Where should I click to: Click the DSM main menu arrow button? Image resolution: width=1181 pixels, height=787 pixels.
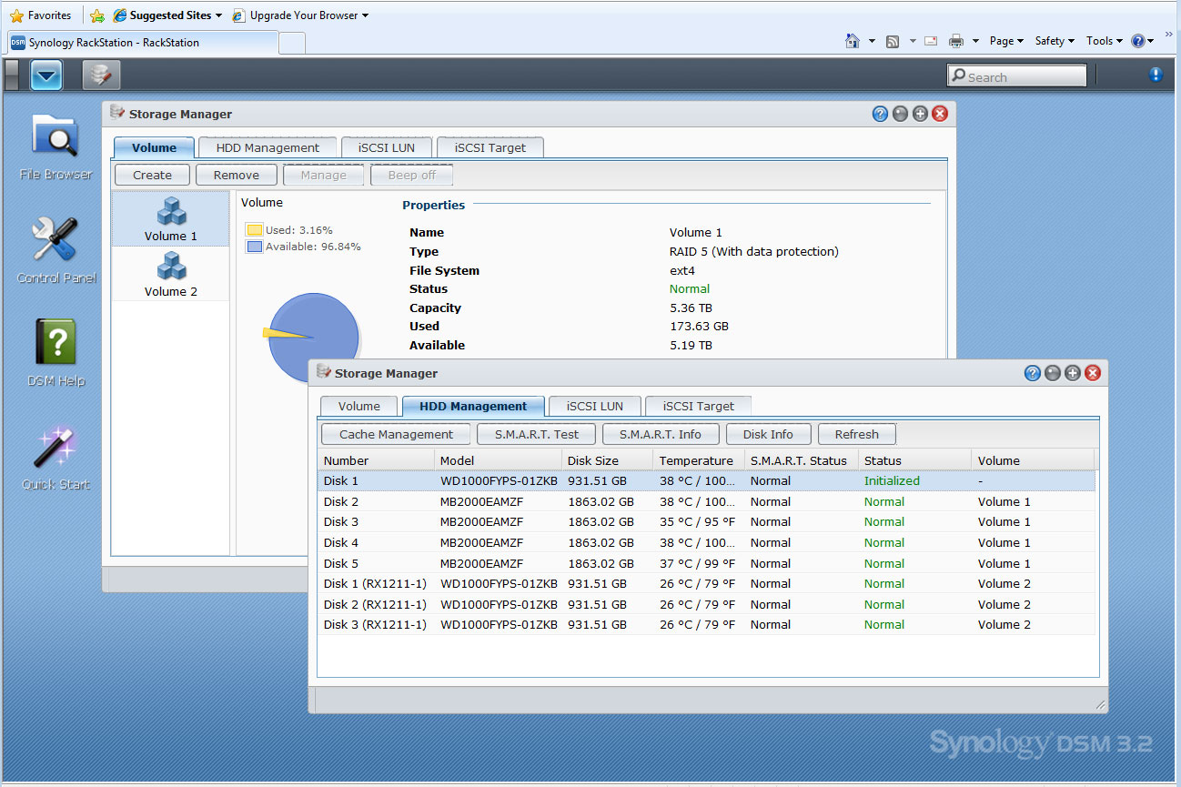(x=46, y=76)
